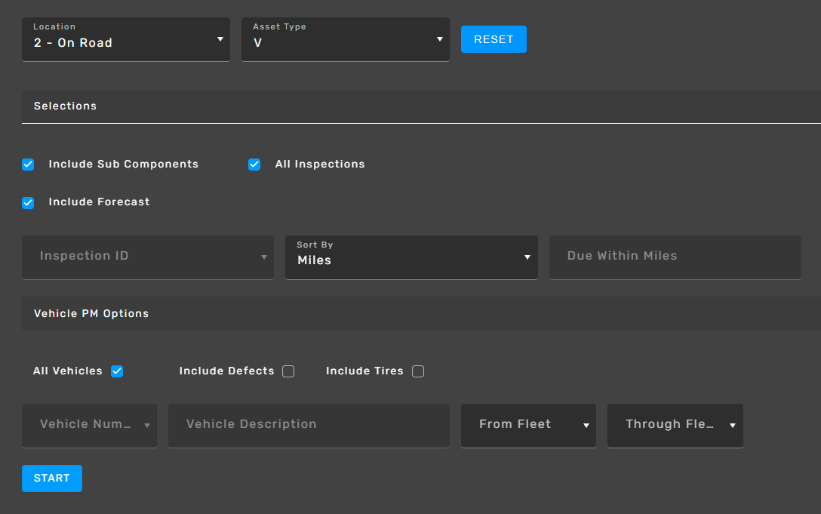Click the Vehicle PM Options header

point(91,314)
